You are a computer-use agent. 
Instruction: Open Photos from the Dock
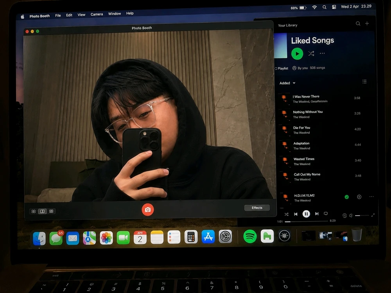[x=106, y=238]
